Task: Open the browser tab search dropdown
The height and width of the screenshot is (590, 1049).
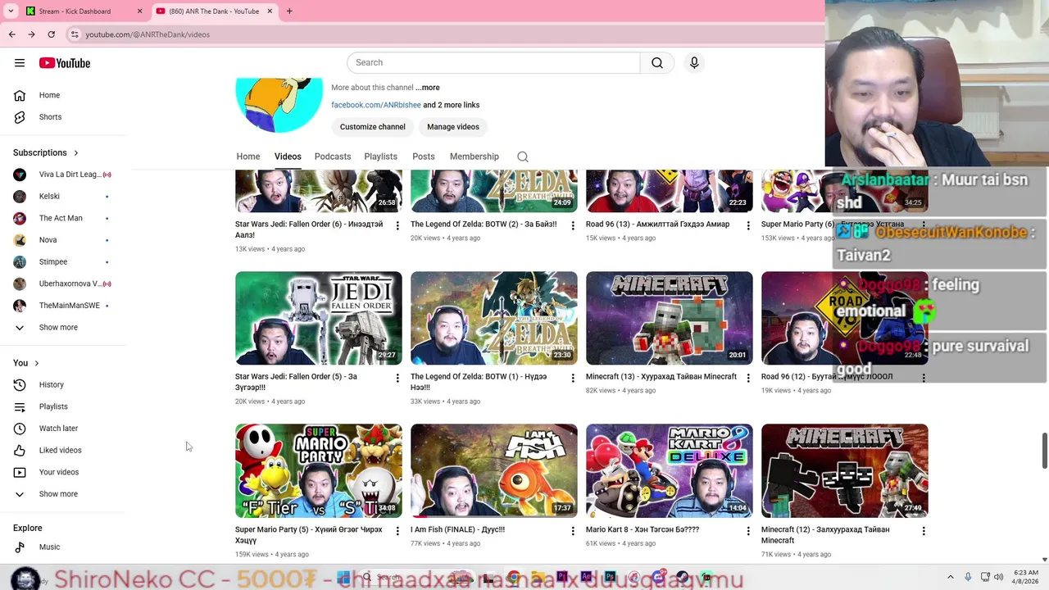Action: 11,11
